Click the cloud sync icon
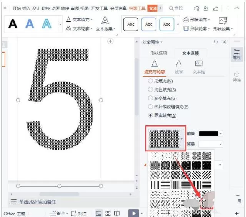Viewport: 246px width, 217px height. 196,8
